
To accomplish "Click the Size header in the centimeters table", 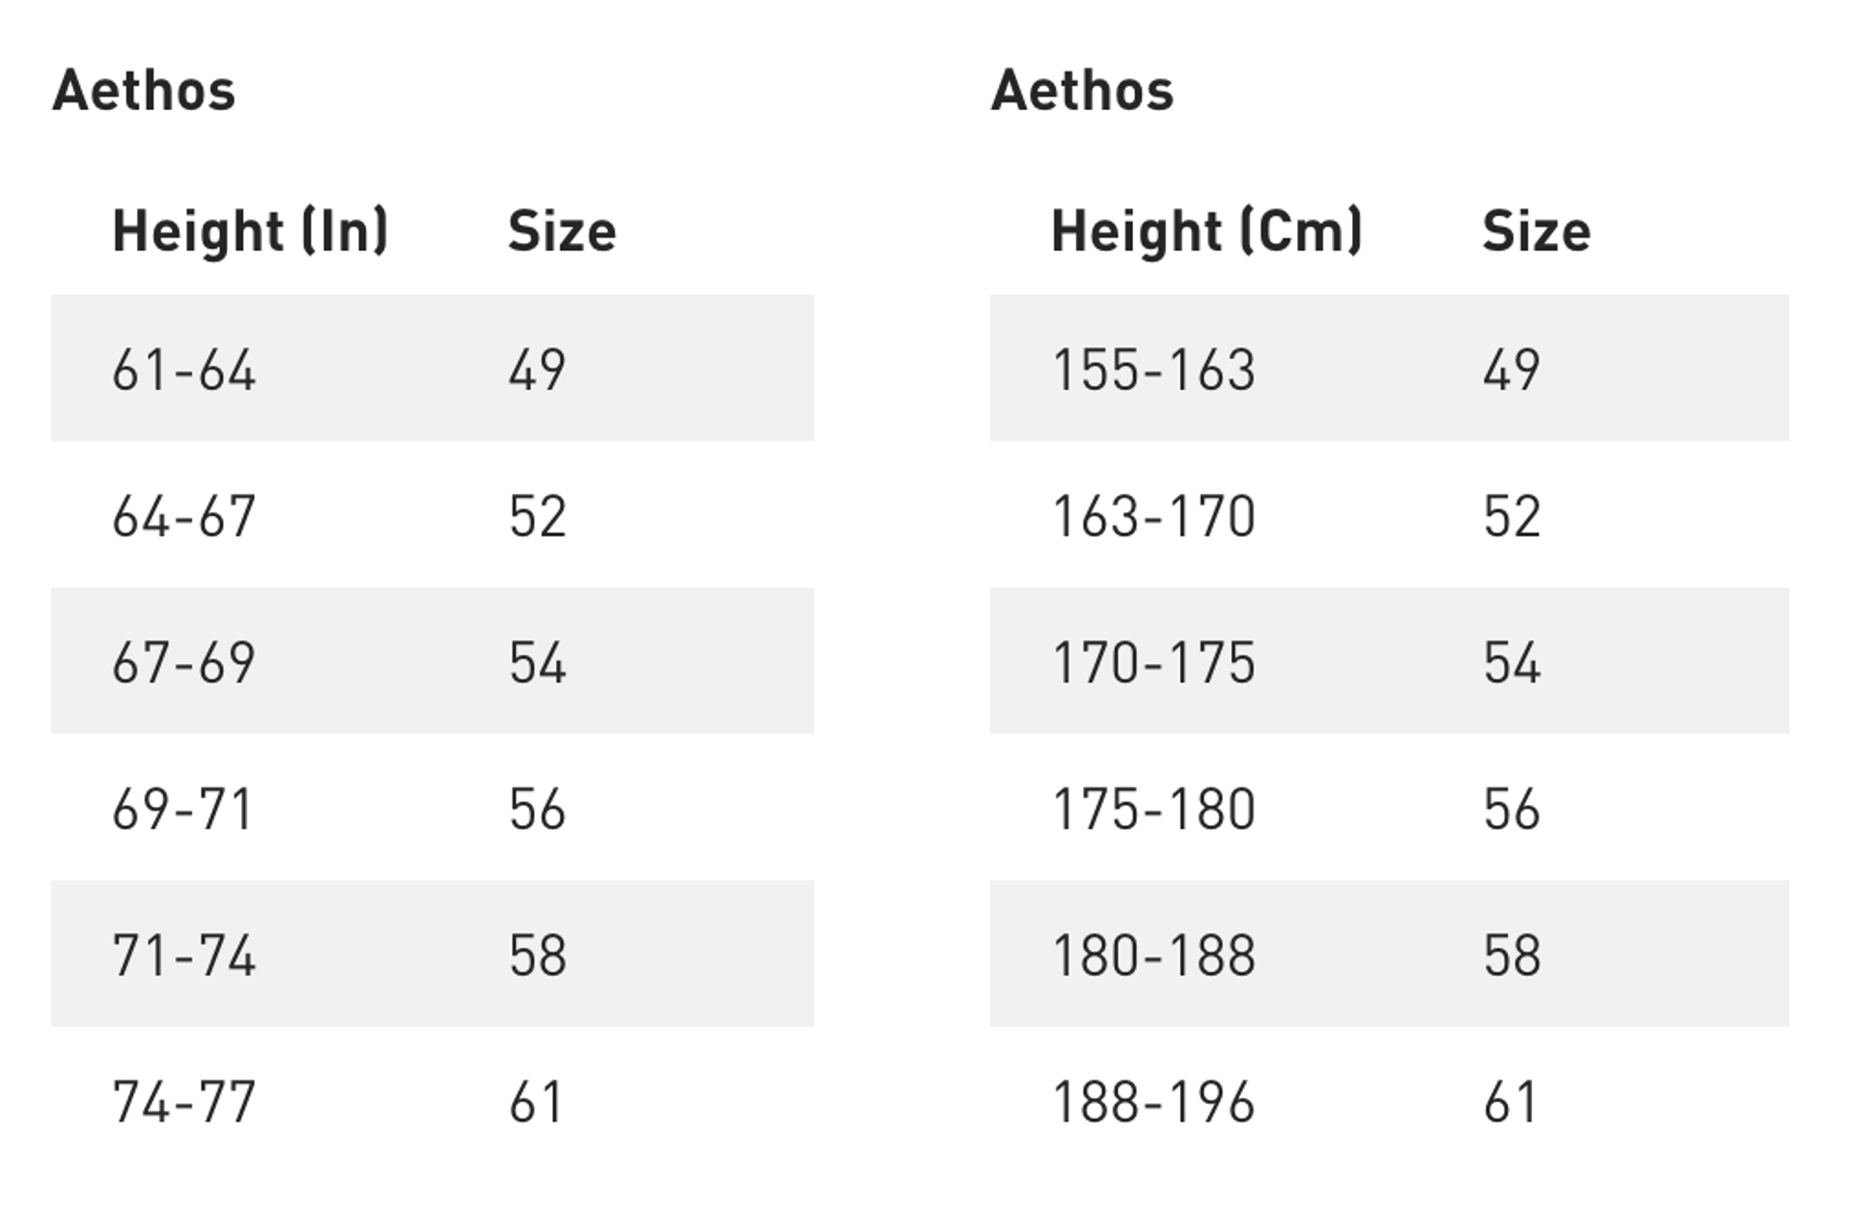I will 1535,232.
